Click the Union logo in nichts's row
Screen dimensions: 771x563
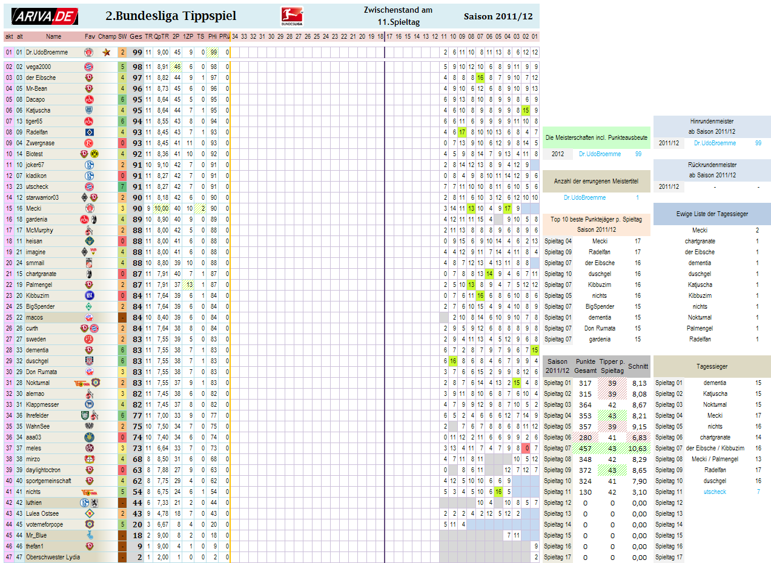89,492
